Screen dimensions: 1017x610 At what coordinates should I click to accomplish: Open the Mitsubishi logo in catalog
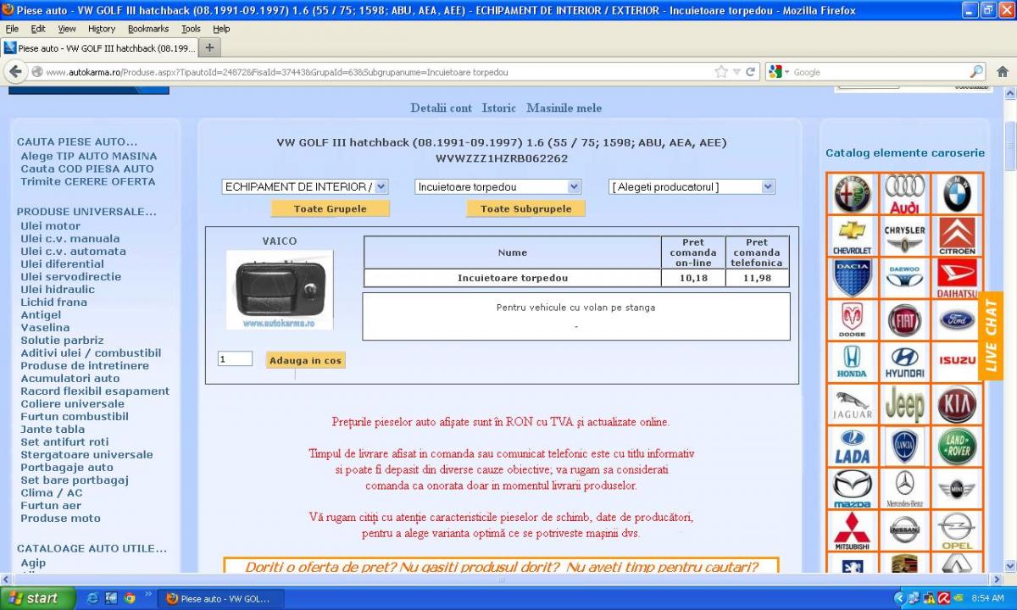pos(852,530)
